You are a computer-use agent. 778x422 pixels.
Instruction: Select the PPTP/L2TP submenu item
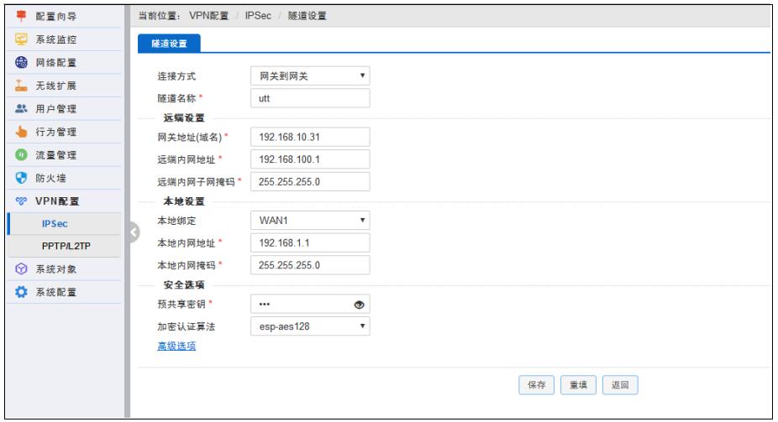click(65, 246)
